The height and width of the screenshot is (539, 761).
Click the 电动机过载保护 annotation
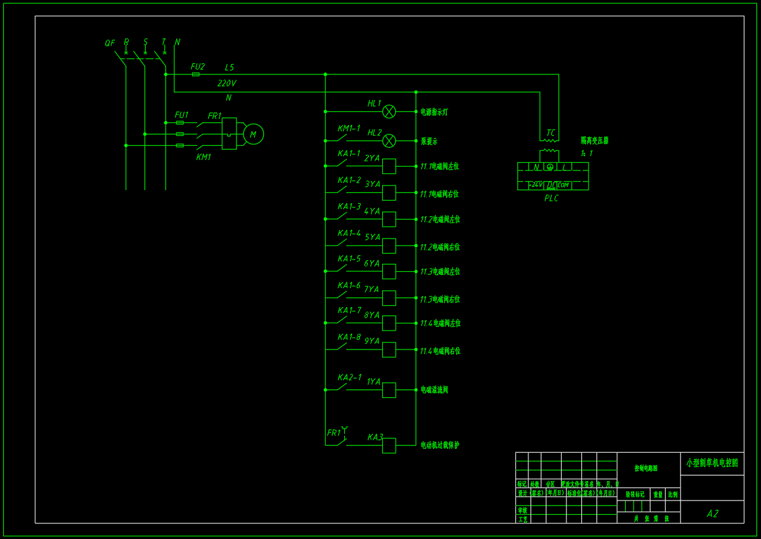440,445
